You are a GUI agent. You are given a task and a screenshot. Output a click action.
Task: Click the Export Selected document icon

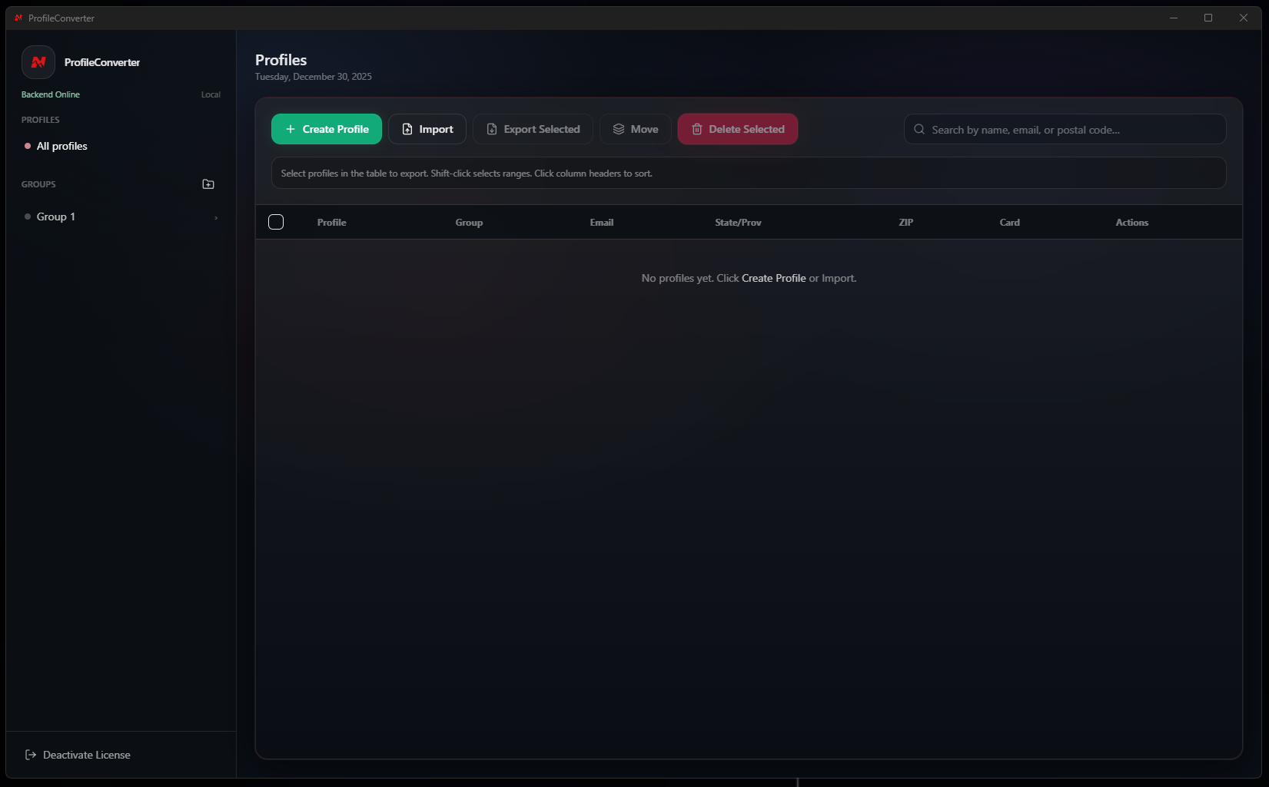(x=492, y=129)
